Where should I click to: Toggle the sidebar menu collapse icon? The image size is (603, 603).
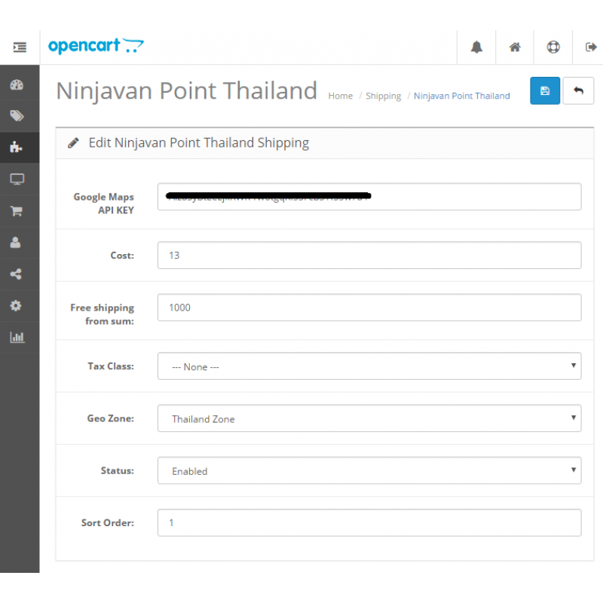[x=20, y=47]
